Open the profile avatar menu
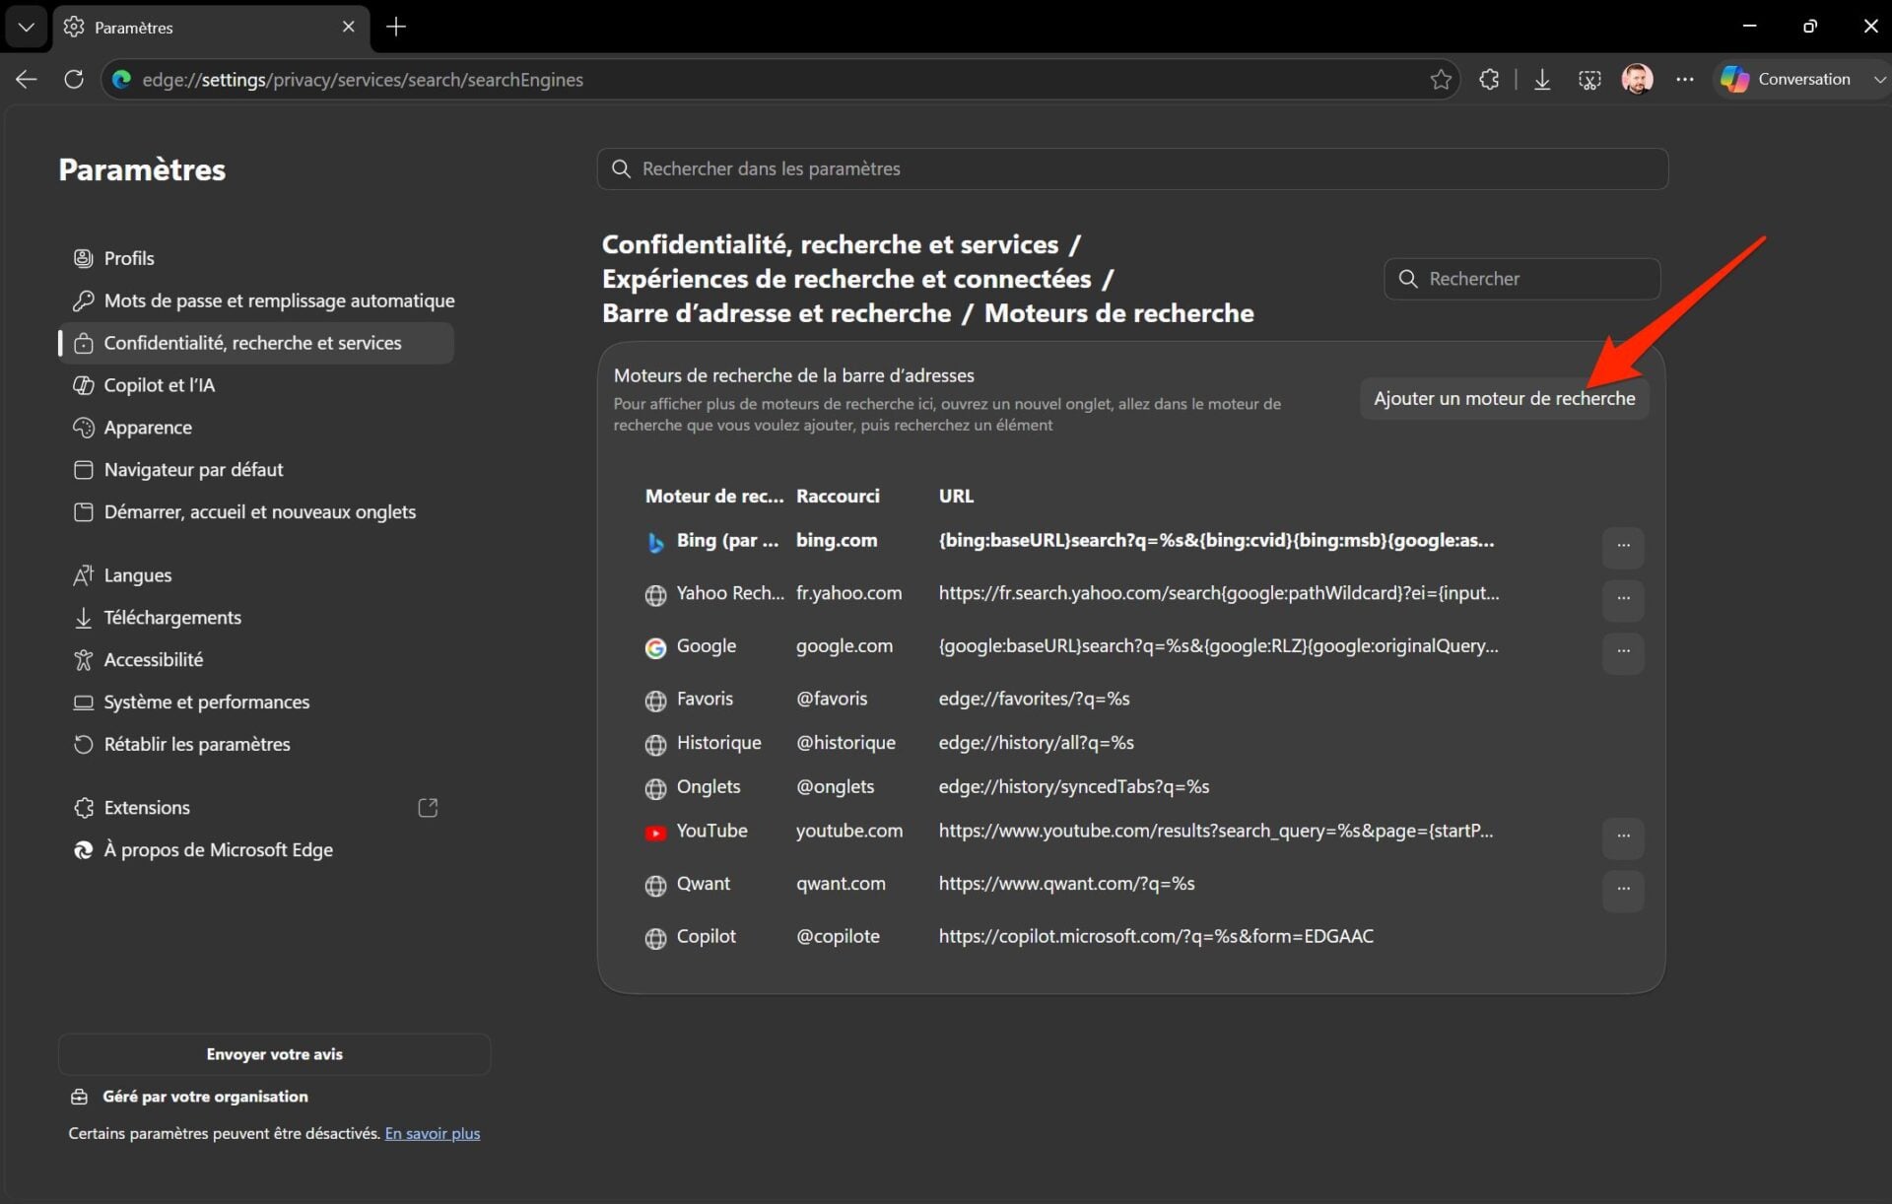This screenshot has height=1204, width=1892. [1637, 79]
